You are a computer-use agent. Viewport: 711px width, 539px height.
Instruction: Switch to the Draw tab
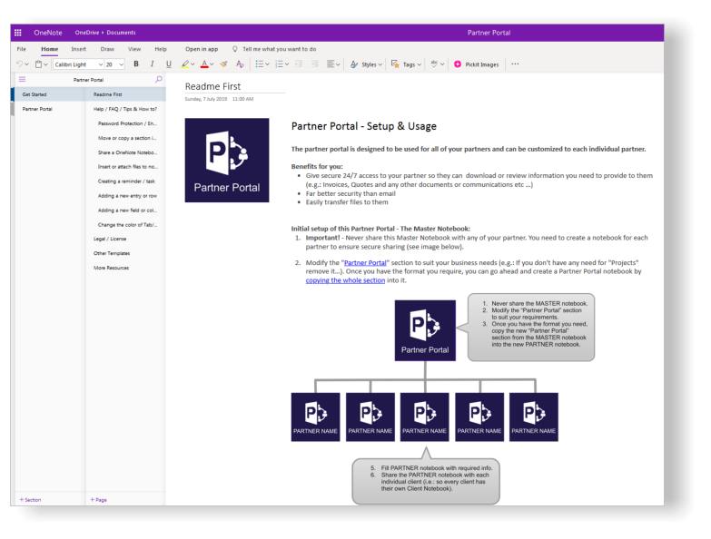pos(107,49)
